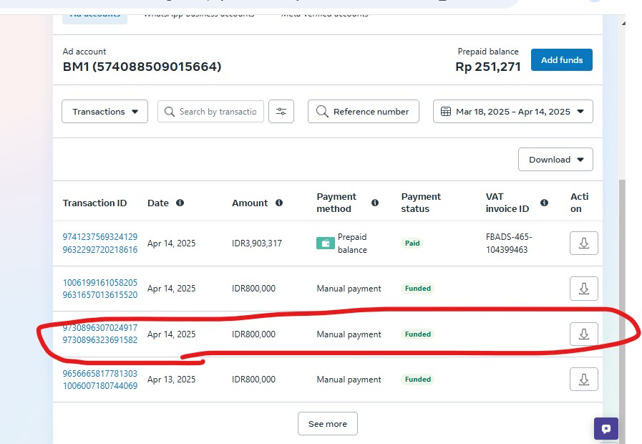This screenshot has width=642, height=444.
Task: Download receipt for the IDR3,903,317 transaction
Action: [x=583, y=243]
